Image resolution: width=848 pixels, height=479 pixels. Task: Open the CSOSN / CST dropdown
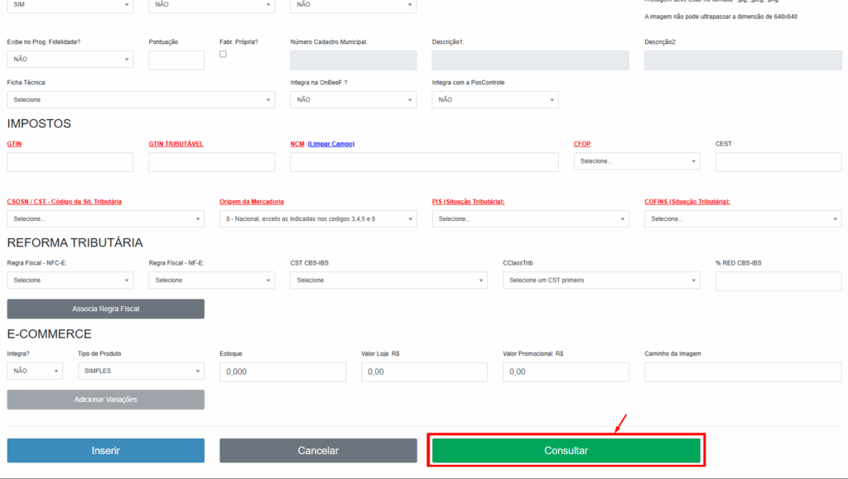pyautogui.click(x=105, y=219)
